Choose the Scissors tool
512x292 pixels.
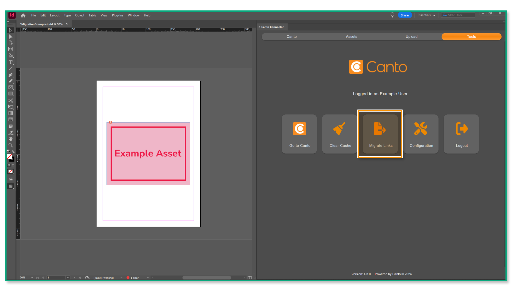(10, 101)
